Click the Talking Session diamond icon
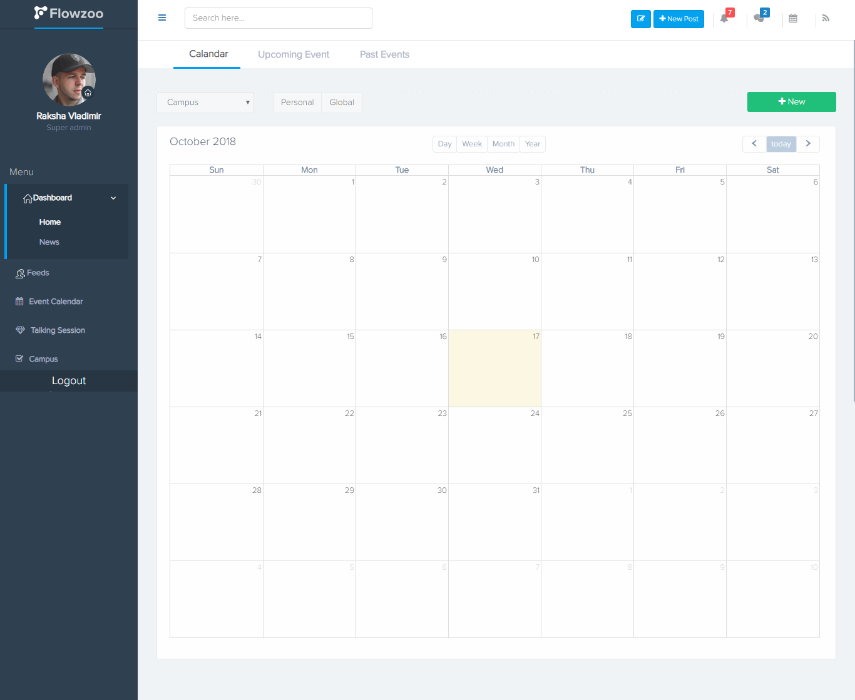This screenshot has width=855, height=700. [20, 330]
